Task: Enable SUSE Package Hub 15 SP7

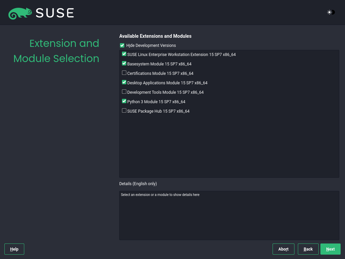Action: click(x=124, y=110)
